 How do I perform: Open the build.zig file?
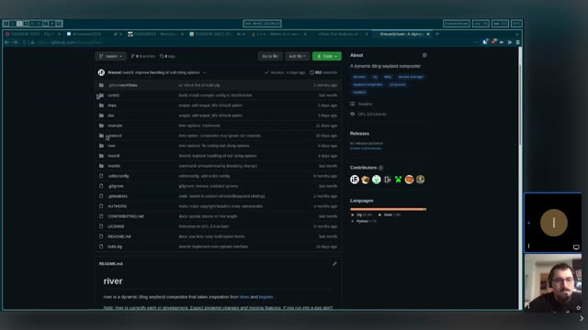[x=115, y=247]
